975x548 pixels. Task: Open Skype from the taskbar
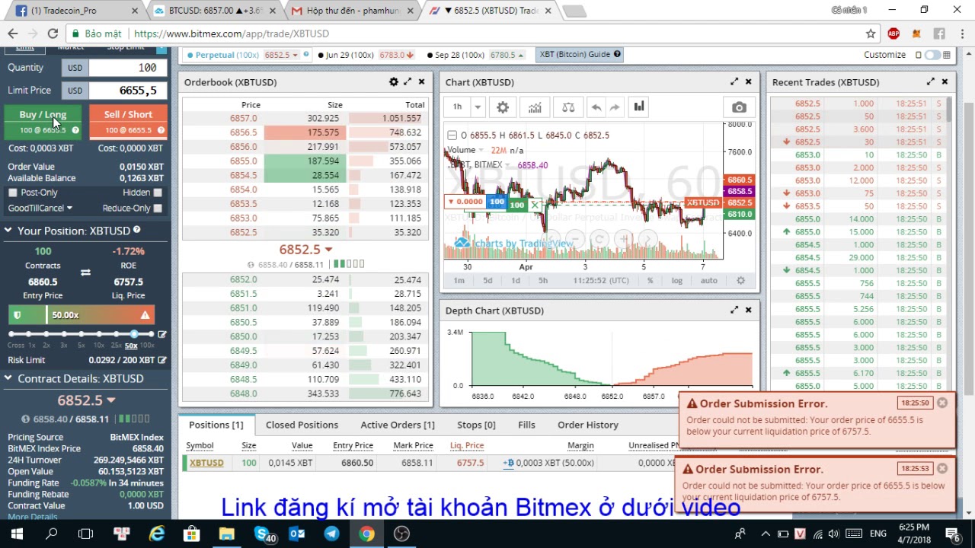pyautogui.click(x=262, y=534)
